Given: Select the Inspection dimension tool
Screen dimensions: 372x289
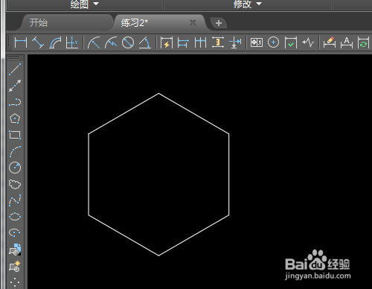Looking at the screenshot, I should pyautogui.click(x=291, y=42).
